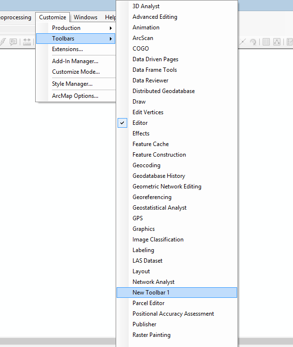Screen dimensions: 293x347
Task: Select the Rotate tool icon
Action: tap(253, 41)
